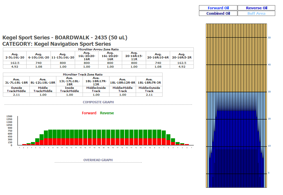
Task: Click the Avg. 20-16R:5-2R column header
Action: (182, 56)
